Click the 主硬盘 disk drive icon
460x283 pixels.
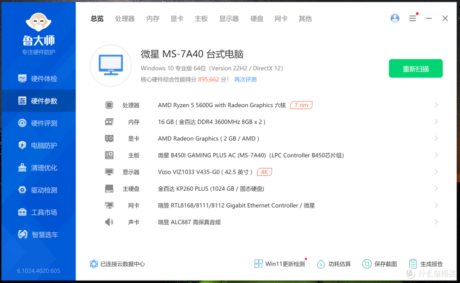(x=109, y=189)
